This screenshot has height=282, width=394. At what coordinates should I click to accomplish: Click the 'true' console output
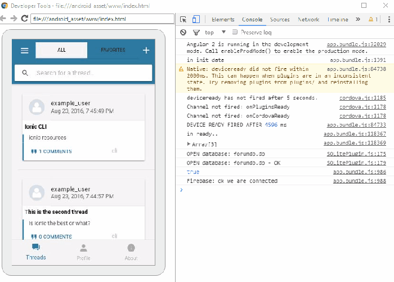pos(193,172)
